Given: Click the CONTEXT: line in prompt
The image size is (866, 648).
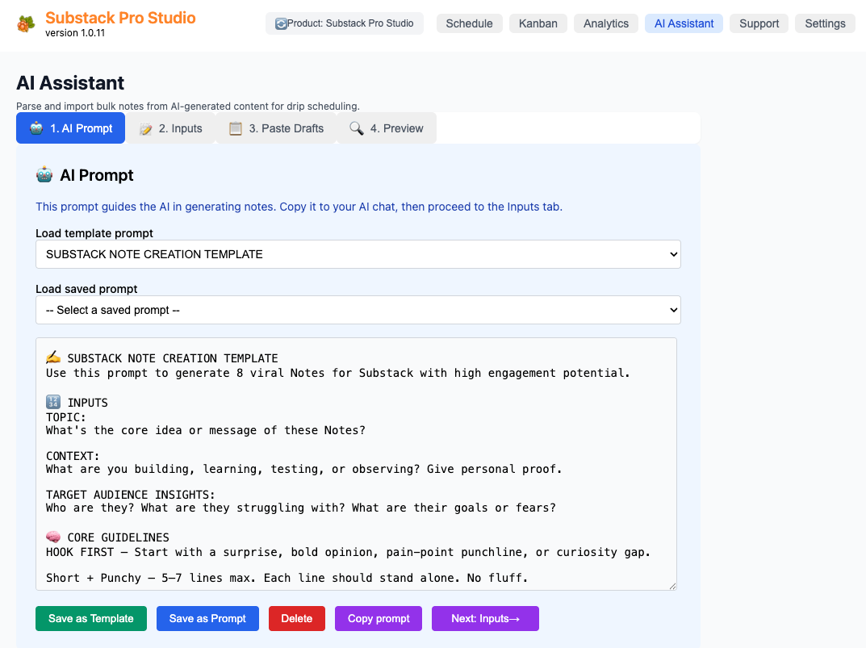Looking at the screenshot, I should [x=73, y=456].
